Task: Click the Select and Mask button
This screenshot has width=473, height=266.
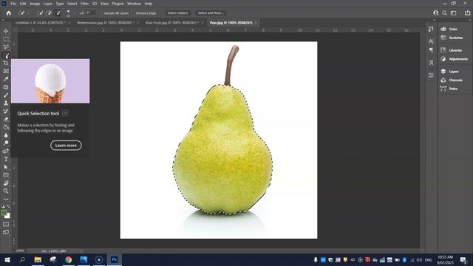Action: click(x=211, y=13)
